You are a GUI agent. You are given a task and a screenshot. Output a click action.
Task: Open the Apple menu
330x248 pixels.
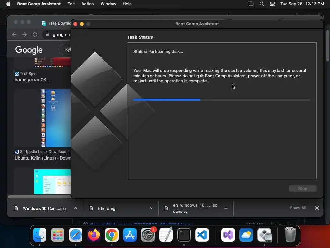pos(8,4)
